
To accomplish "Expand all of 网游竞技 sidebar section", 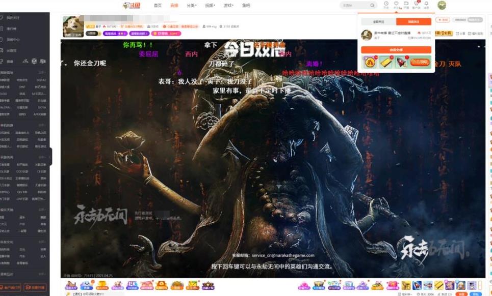I will click(x=42, y=73).
